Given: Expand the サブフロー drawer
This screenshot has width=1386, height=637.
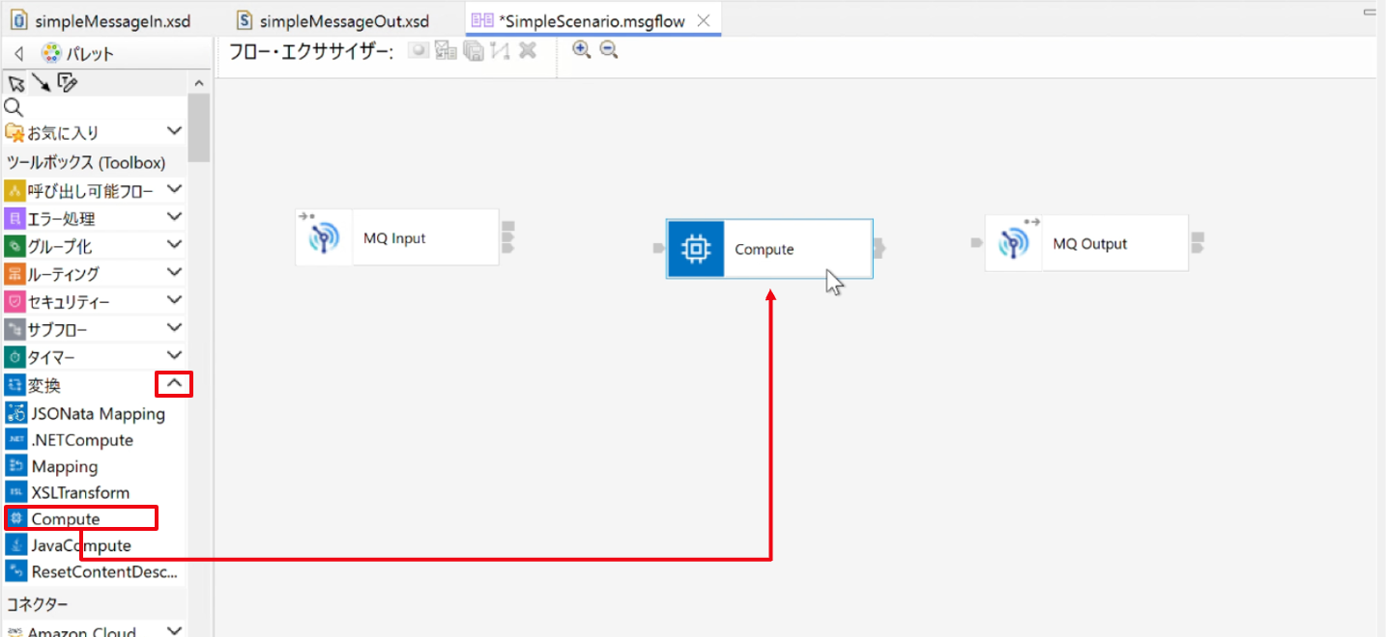Looking at the screenshot, I should click(174, 328).
